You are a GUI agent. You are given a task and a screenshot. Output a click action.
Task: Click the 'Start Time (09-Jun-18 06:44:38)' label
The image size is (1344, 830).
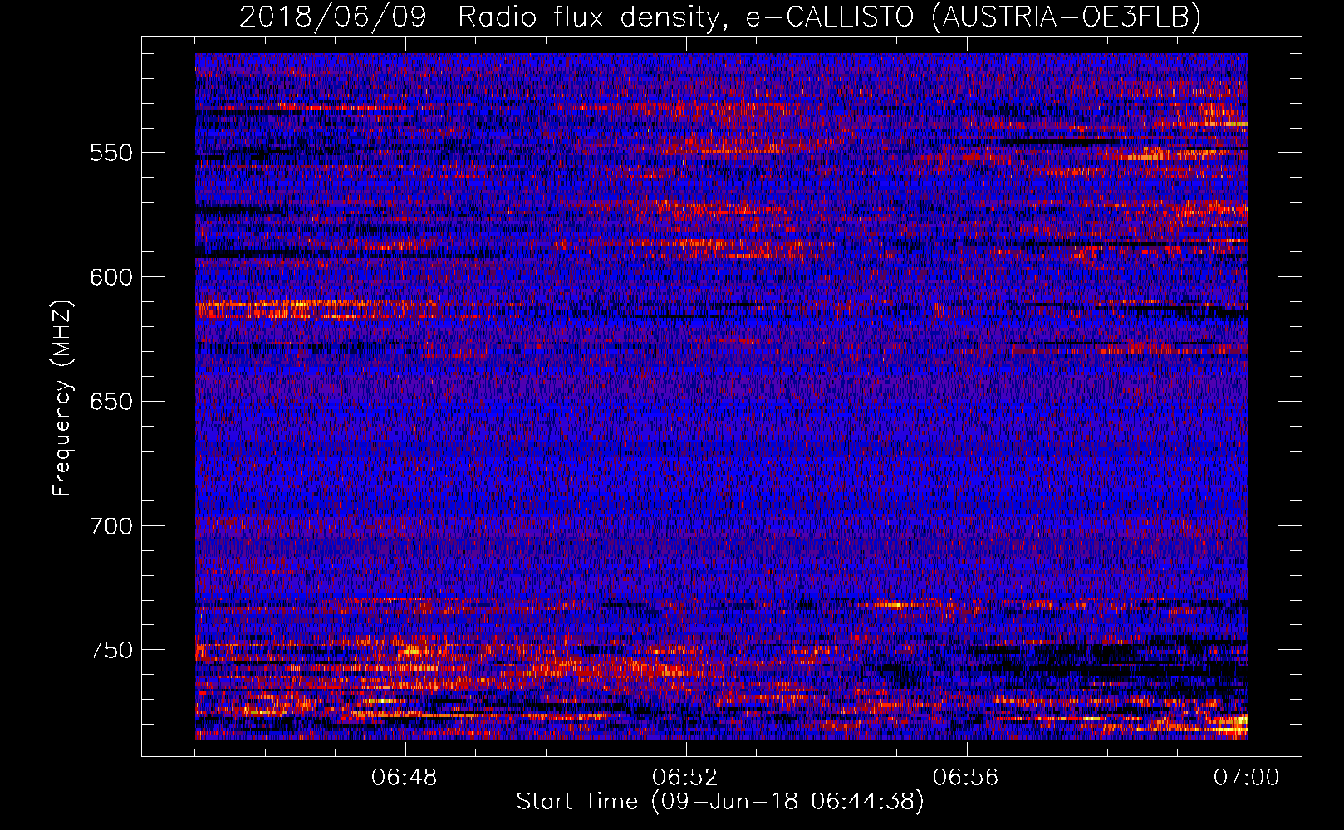click(720, 802)
